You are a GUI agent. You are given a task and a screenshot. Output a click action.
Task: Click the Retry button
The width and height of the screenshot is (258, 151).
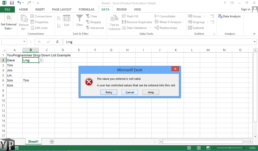coord(109,92)
